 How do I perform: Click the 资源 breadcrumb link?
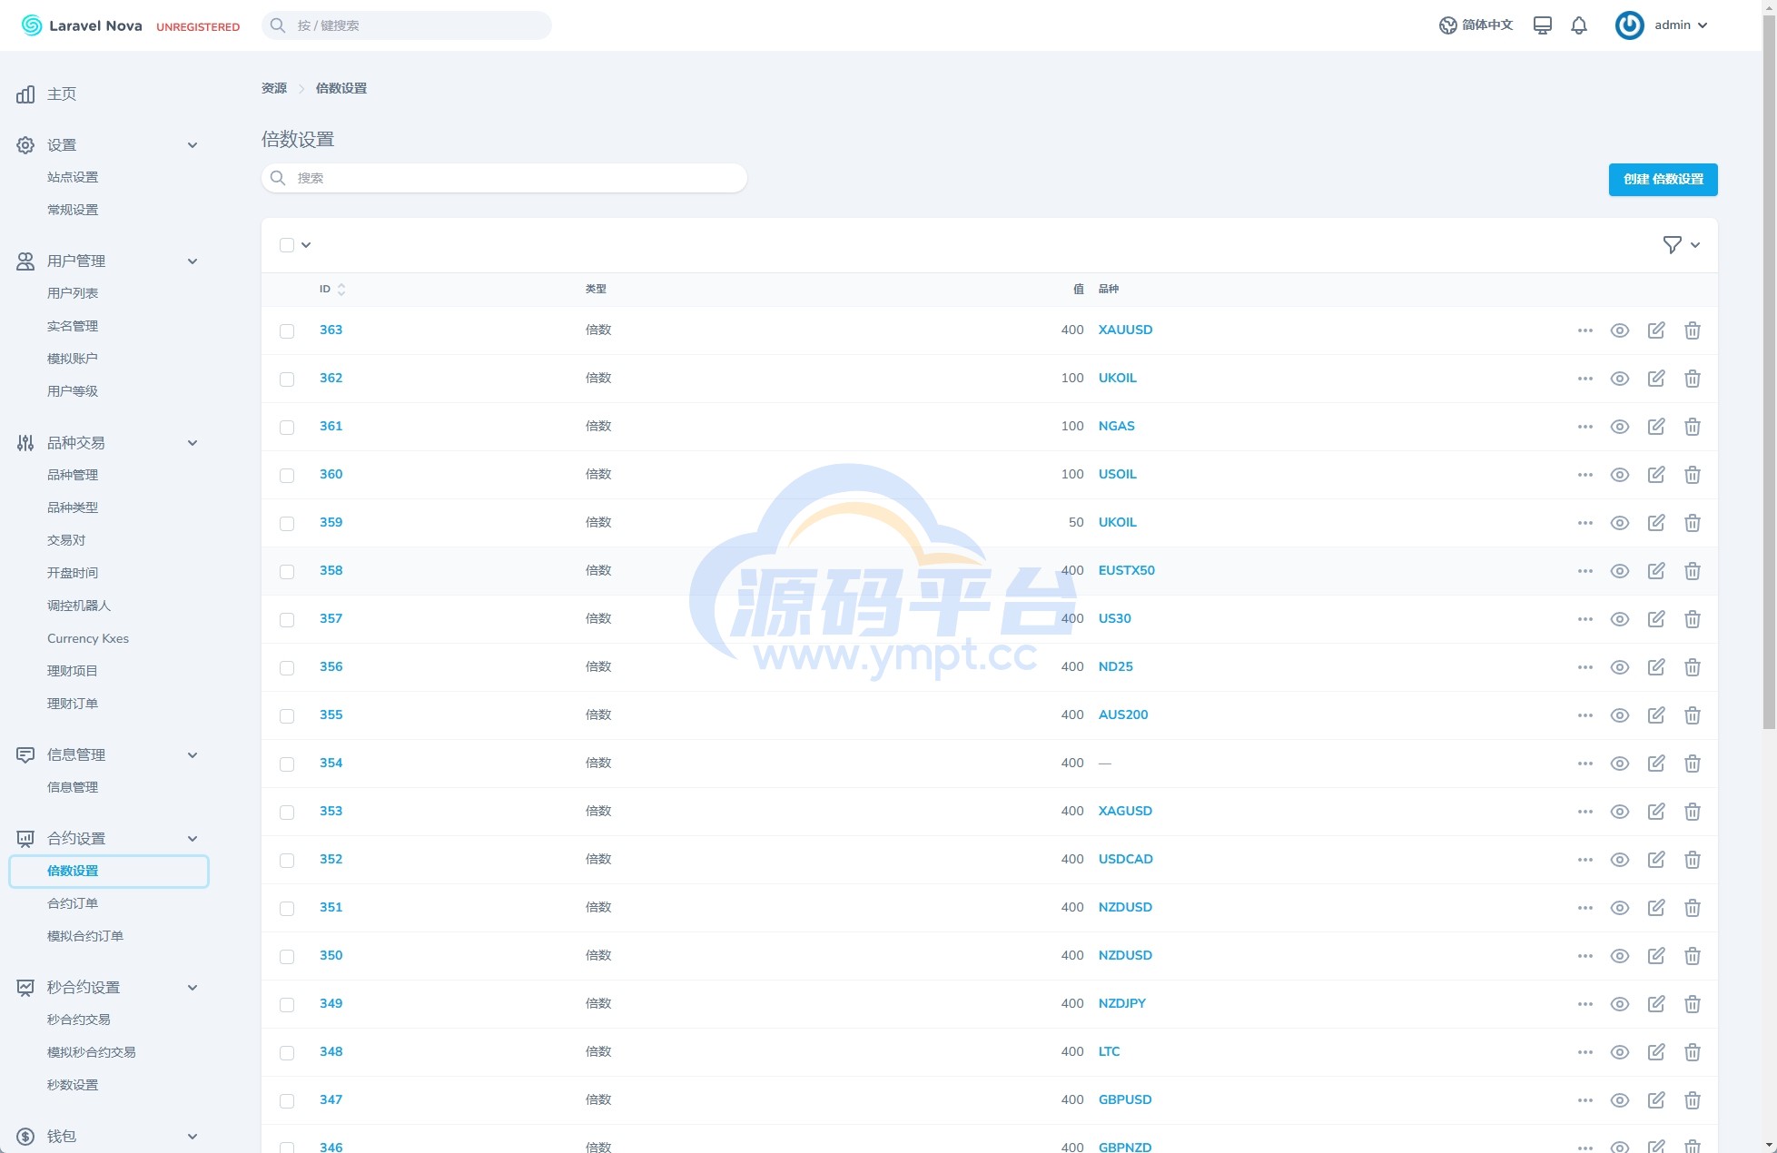274,88
